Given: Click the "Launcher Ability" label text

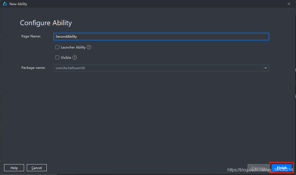Looking at the screenshot, I should [x=73, y=47].
